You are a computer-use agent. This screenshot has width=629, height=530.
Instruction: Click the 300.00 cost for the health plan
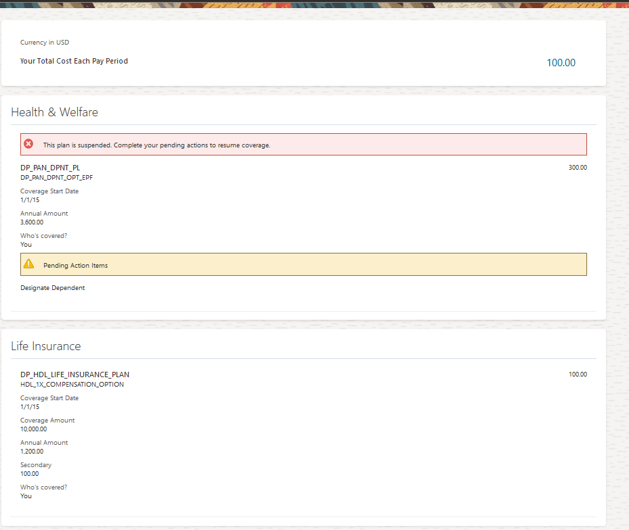pyautogui.click(x=578, y=168)
